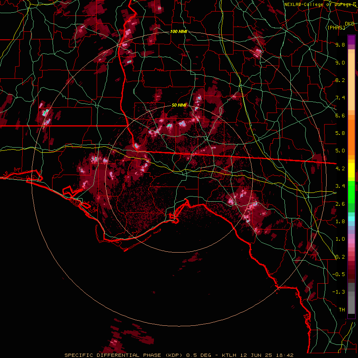Viewport: 358px width, 358px height.
Task: Click the 100 NMI range ring label
Action: (179, 31)
